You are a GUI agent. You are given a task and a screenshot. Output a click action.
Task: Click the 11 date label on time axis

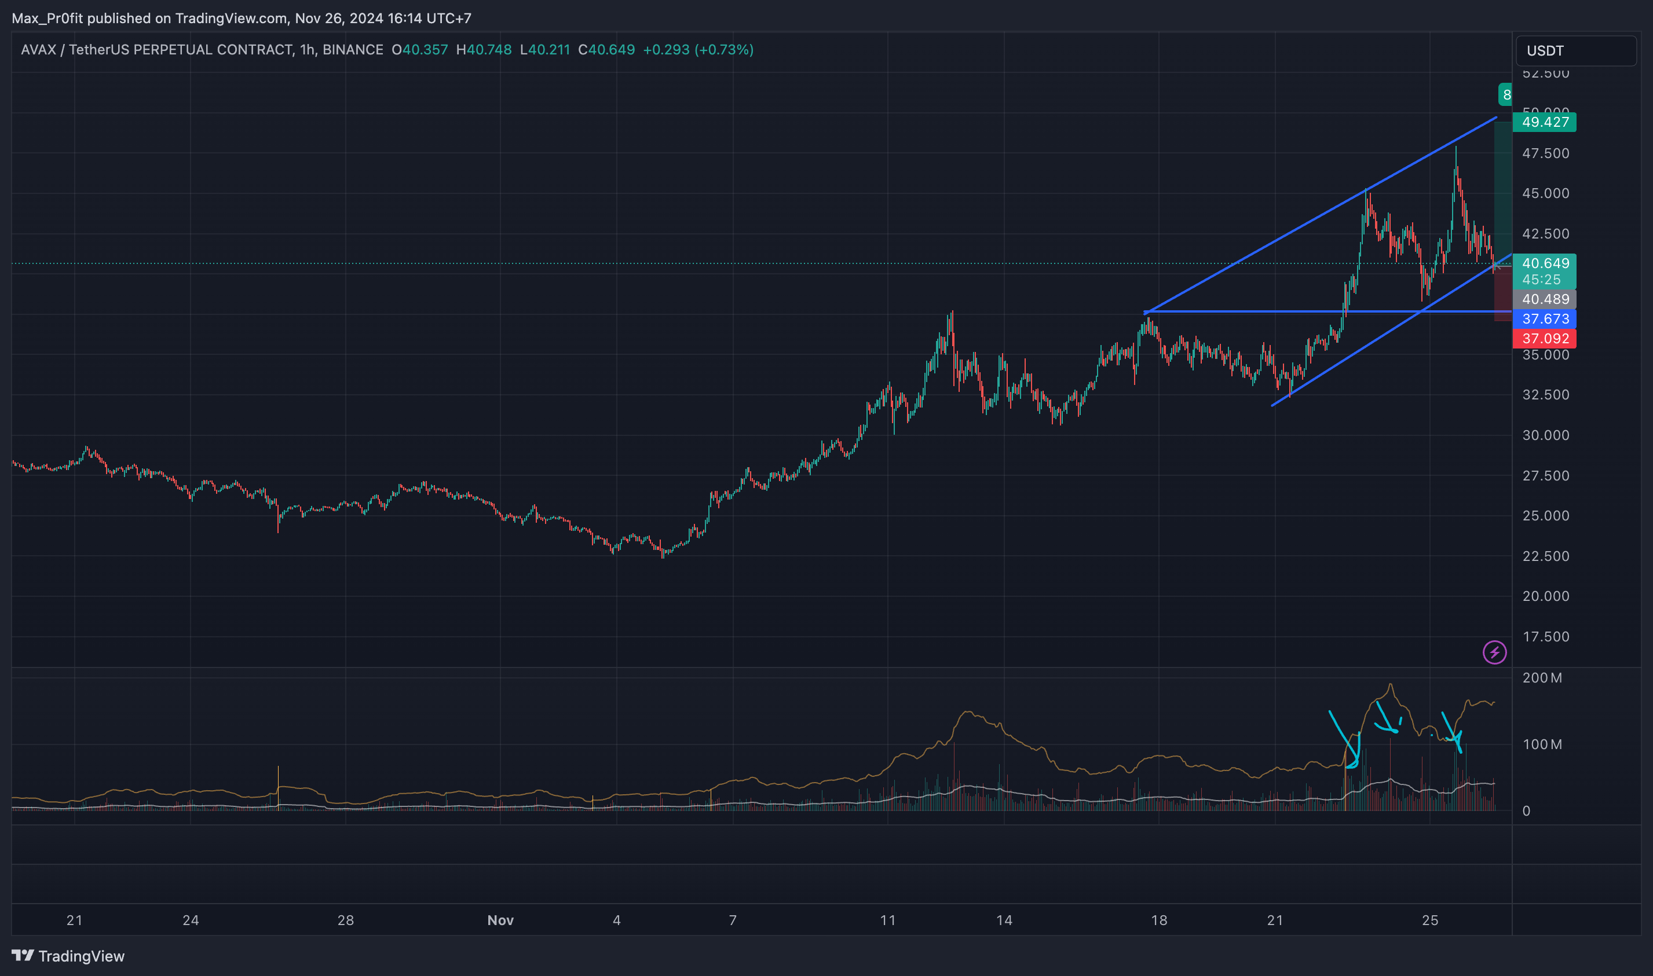coord(888,920)
